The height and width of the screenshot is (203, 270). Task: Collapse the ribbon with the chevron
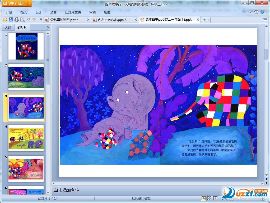pyautogui.click(x=251, y=12)
